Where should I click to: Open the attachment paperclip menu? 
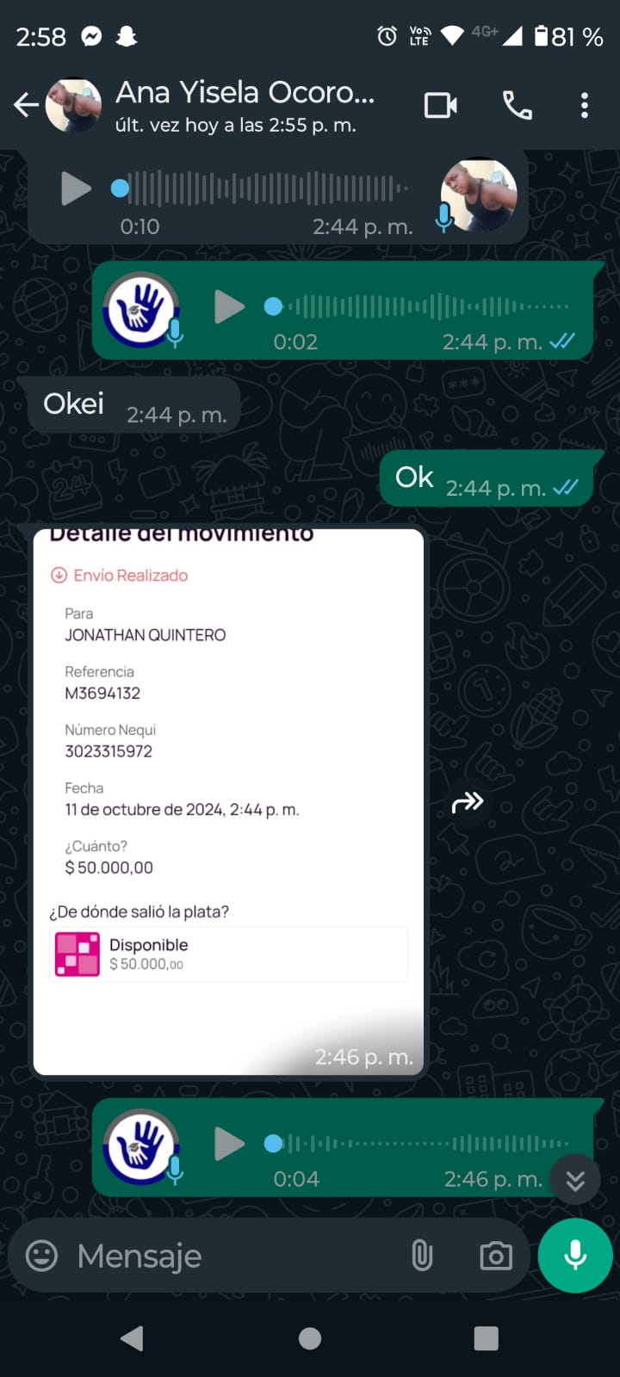422,1256
